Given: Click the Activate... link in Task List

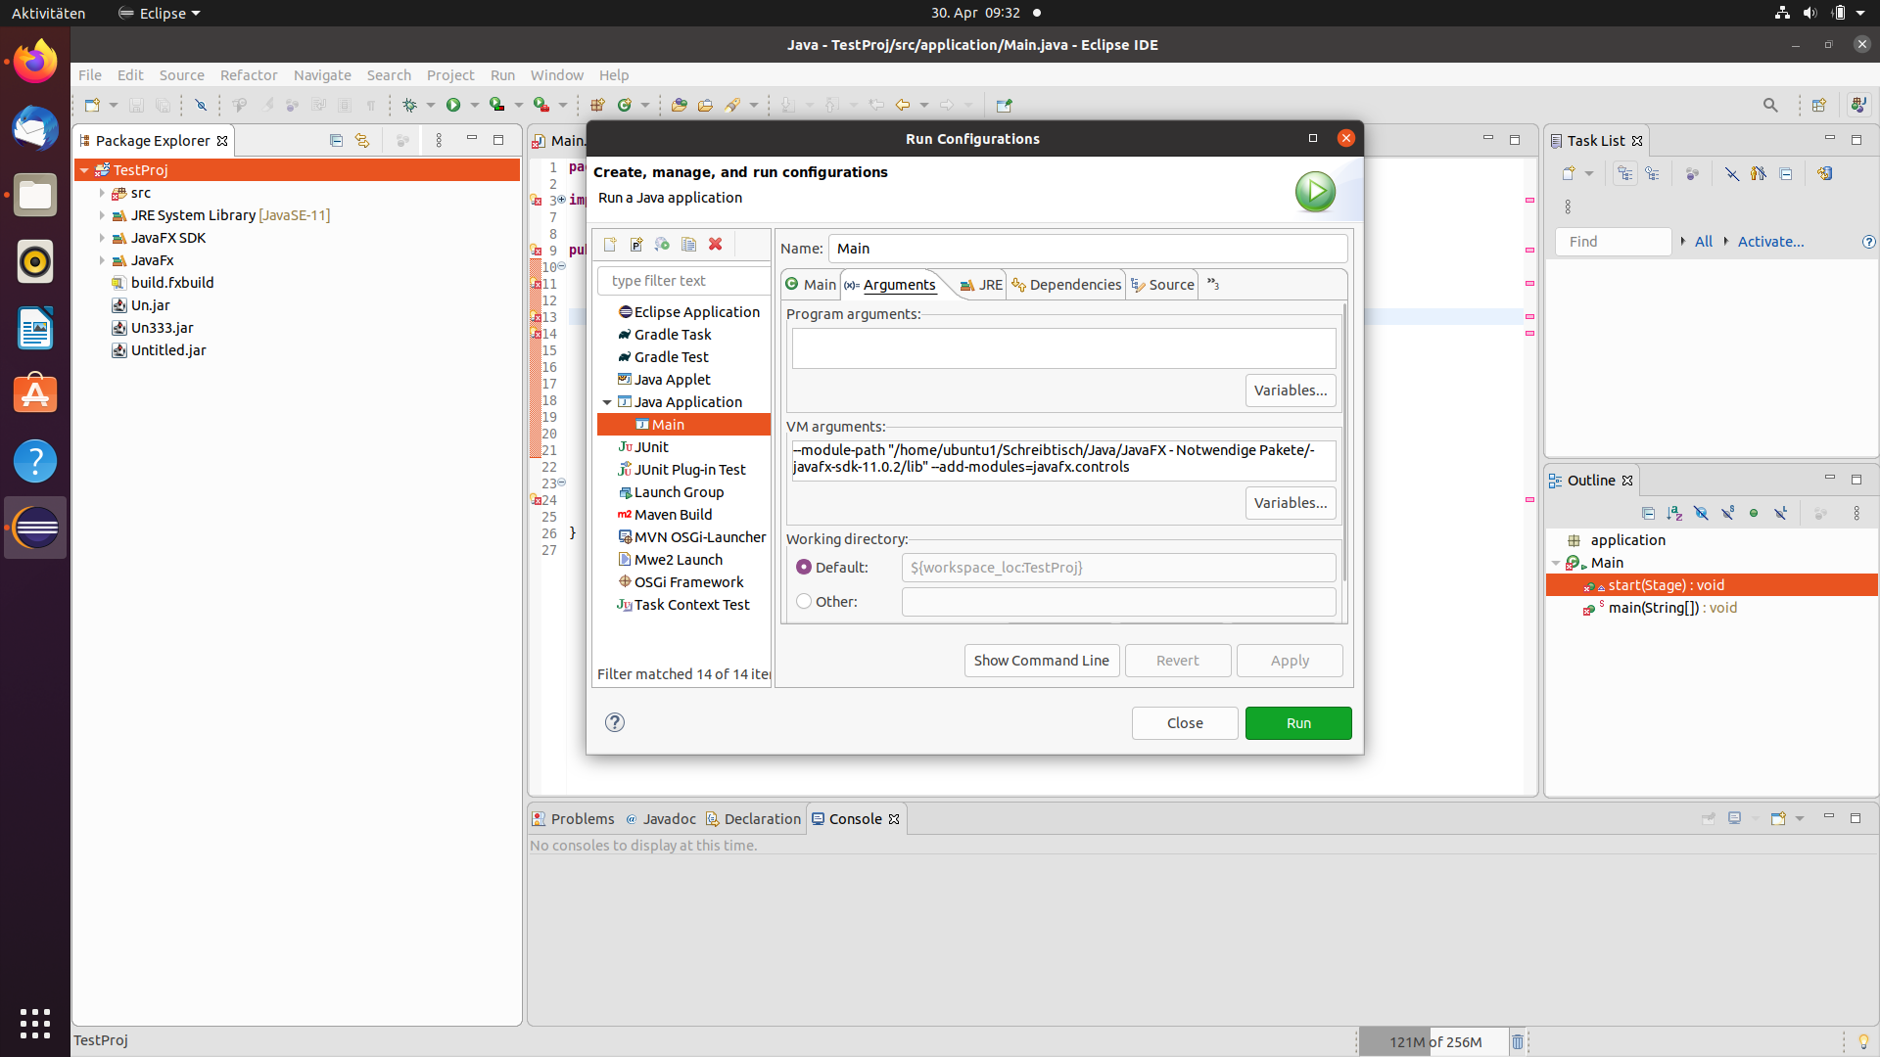Looking at the screenshot, I should 1770,242.
